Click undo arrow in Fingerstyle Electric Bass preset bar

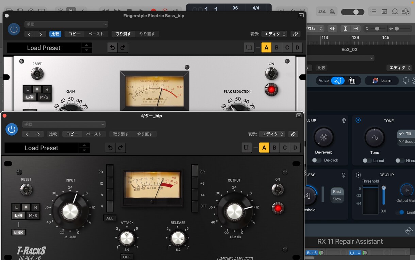[x=113, y=47]
